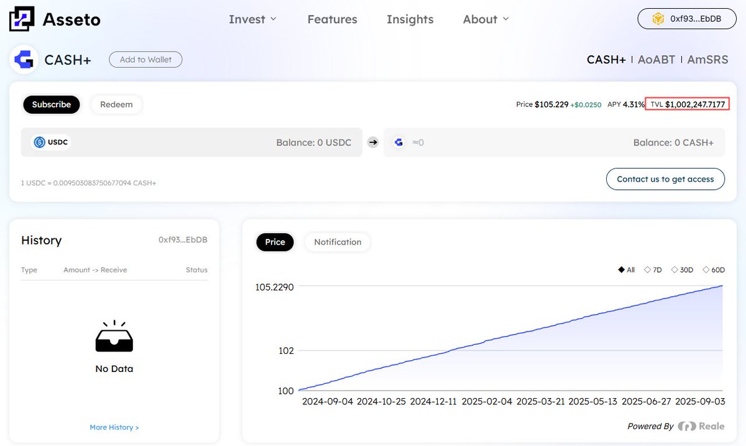Switch to the Notification tab

tap(338, 242)
